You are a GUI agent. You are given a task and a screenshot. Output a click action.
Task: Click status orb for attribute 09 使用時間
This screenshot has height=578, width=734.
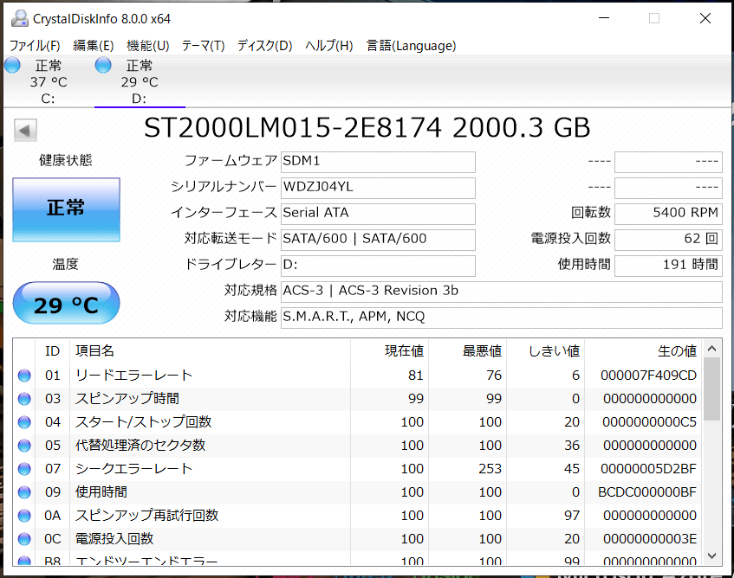(x=24, y=492)
